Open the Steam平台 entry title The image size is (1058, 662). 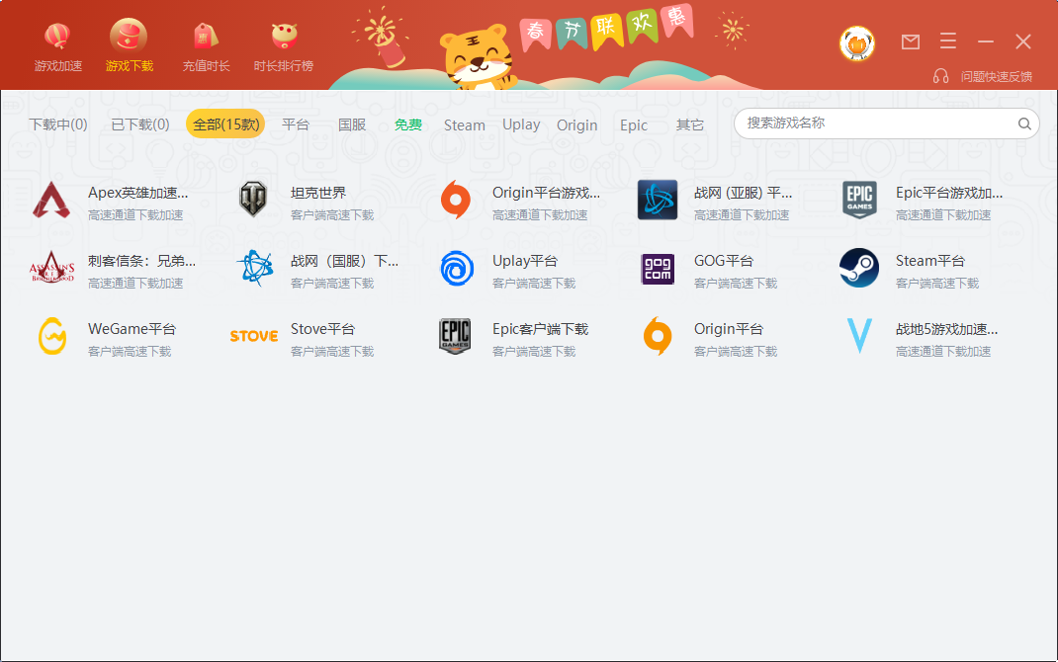click(x=929, y=260)
